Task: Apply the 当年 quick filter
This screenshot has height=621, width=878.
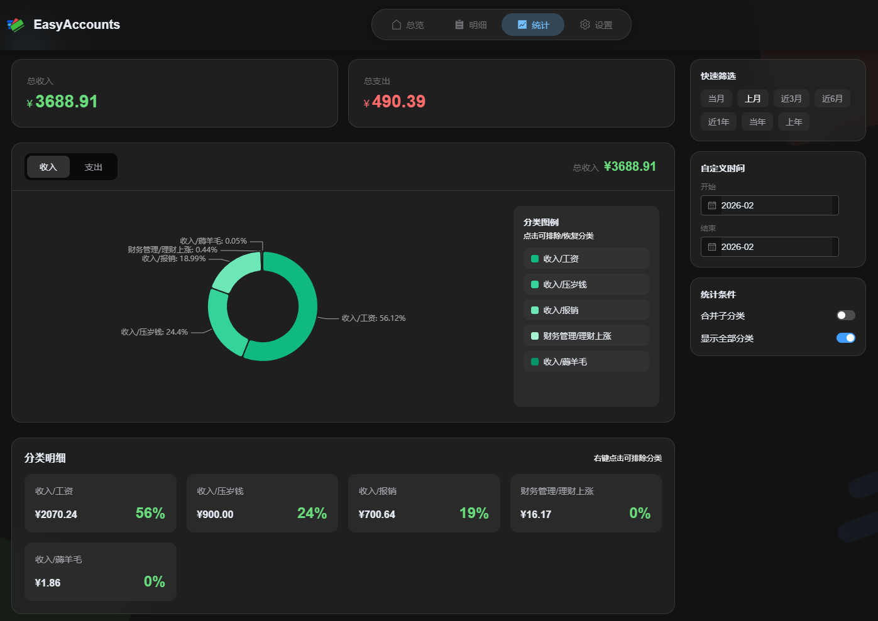Action: 757,122
